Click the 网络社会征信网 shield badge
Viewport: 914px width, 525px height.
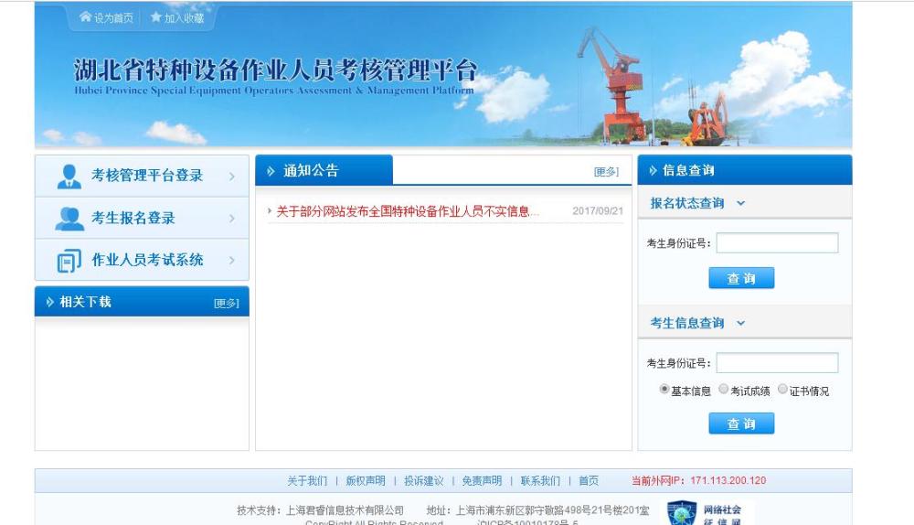(x=682, y=513)
